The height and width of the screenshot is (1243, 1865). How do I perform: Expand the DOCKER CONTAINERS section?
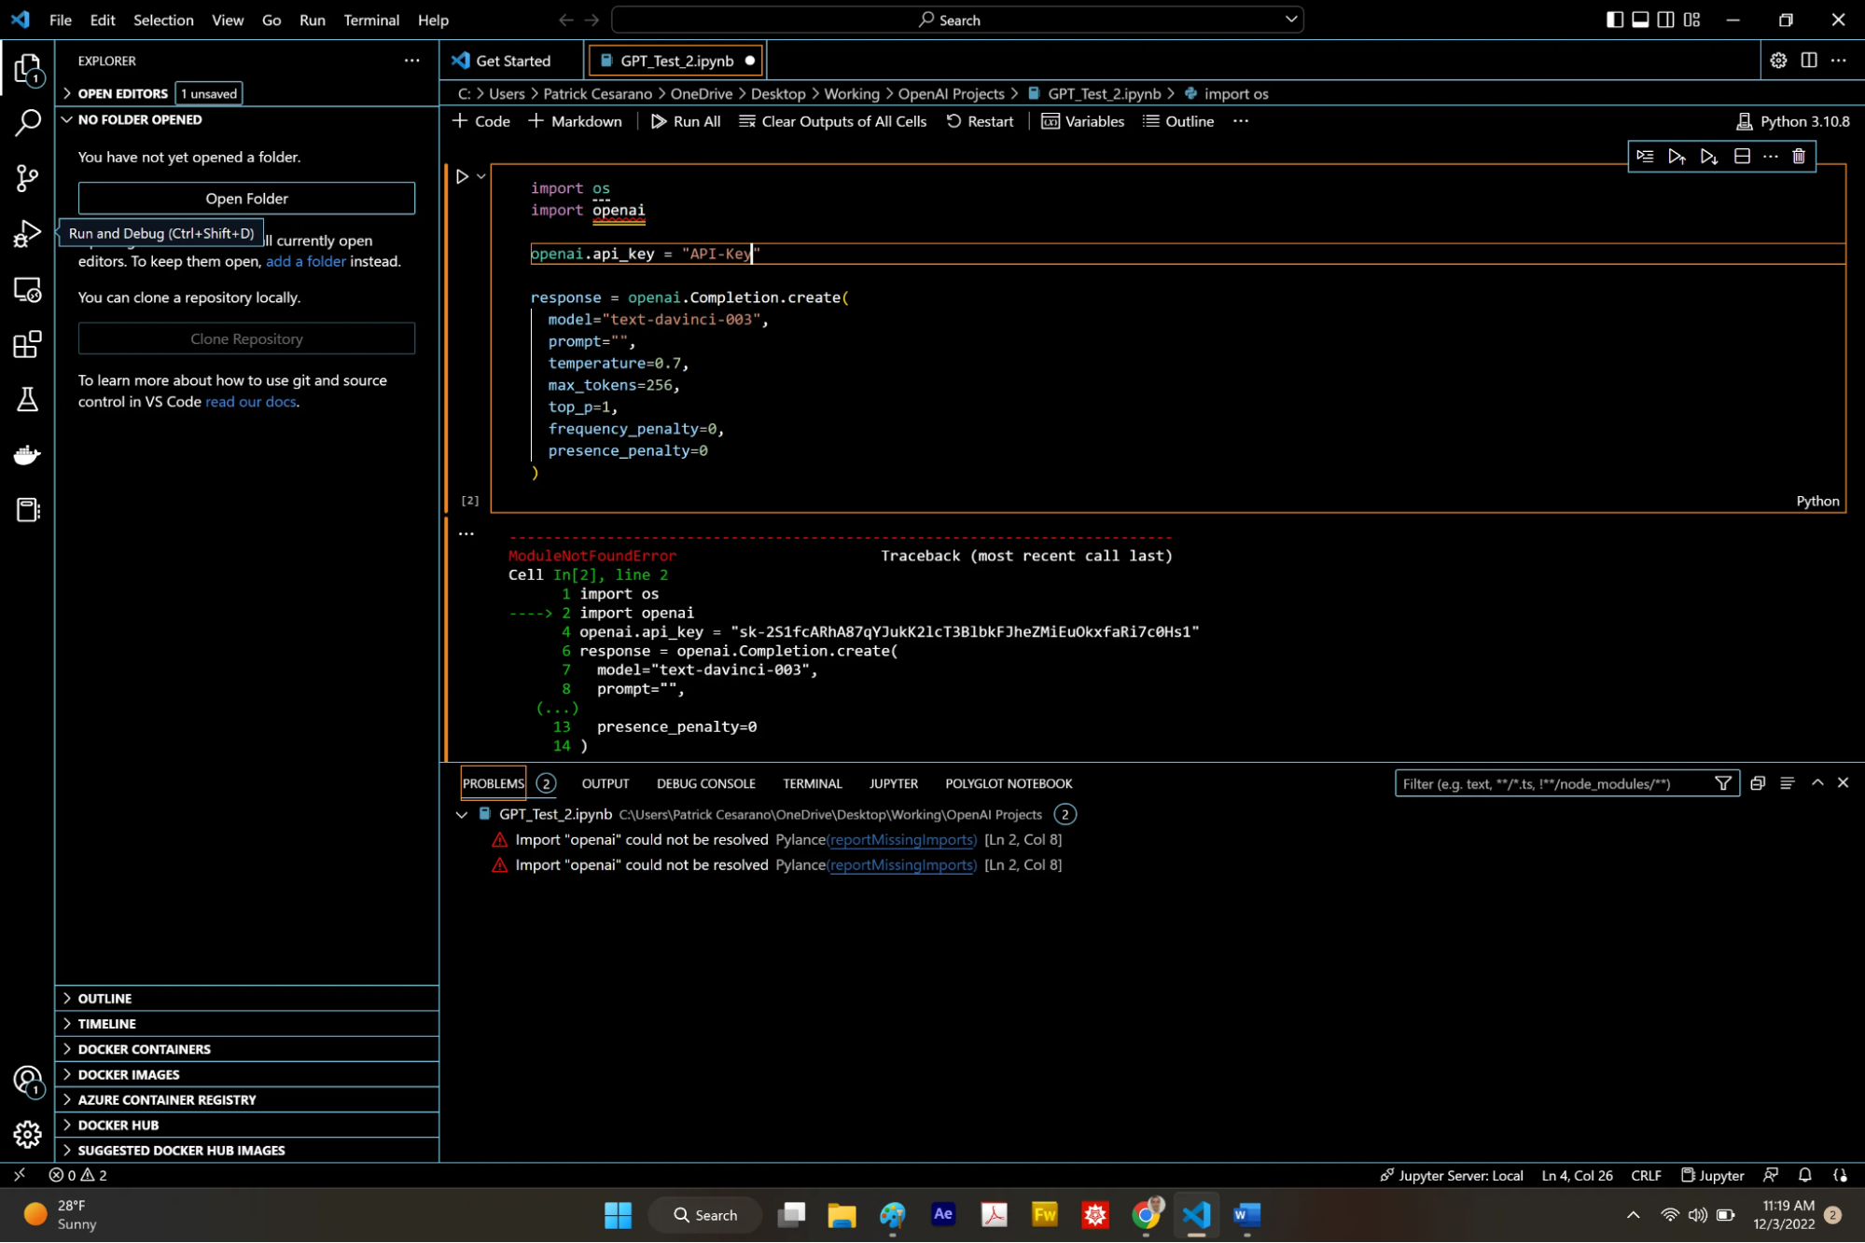145,1048
